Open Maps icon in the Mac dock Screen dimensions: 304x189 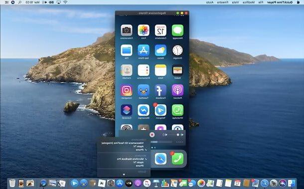210,183
